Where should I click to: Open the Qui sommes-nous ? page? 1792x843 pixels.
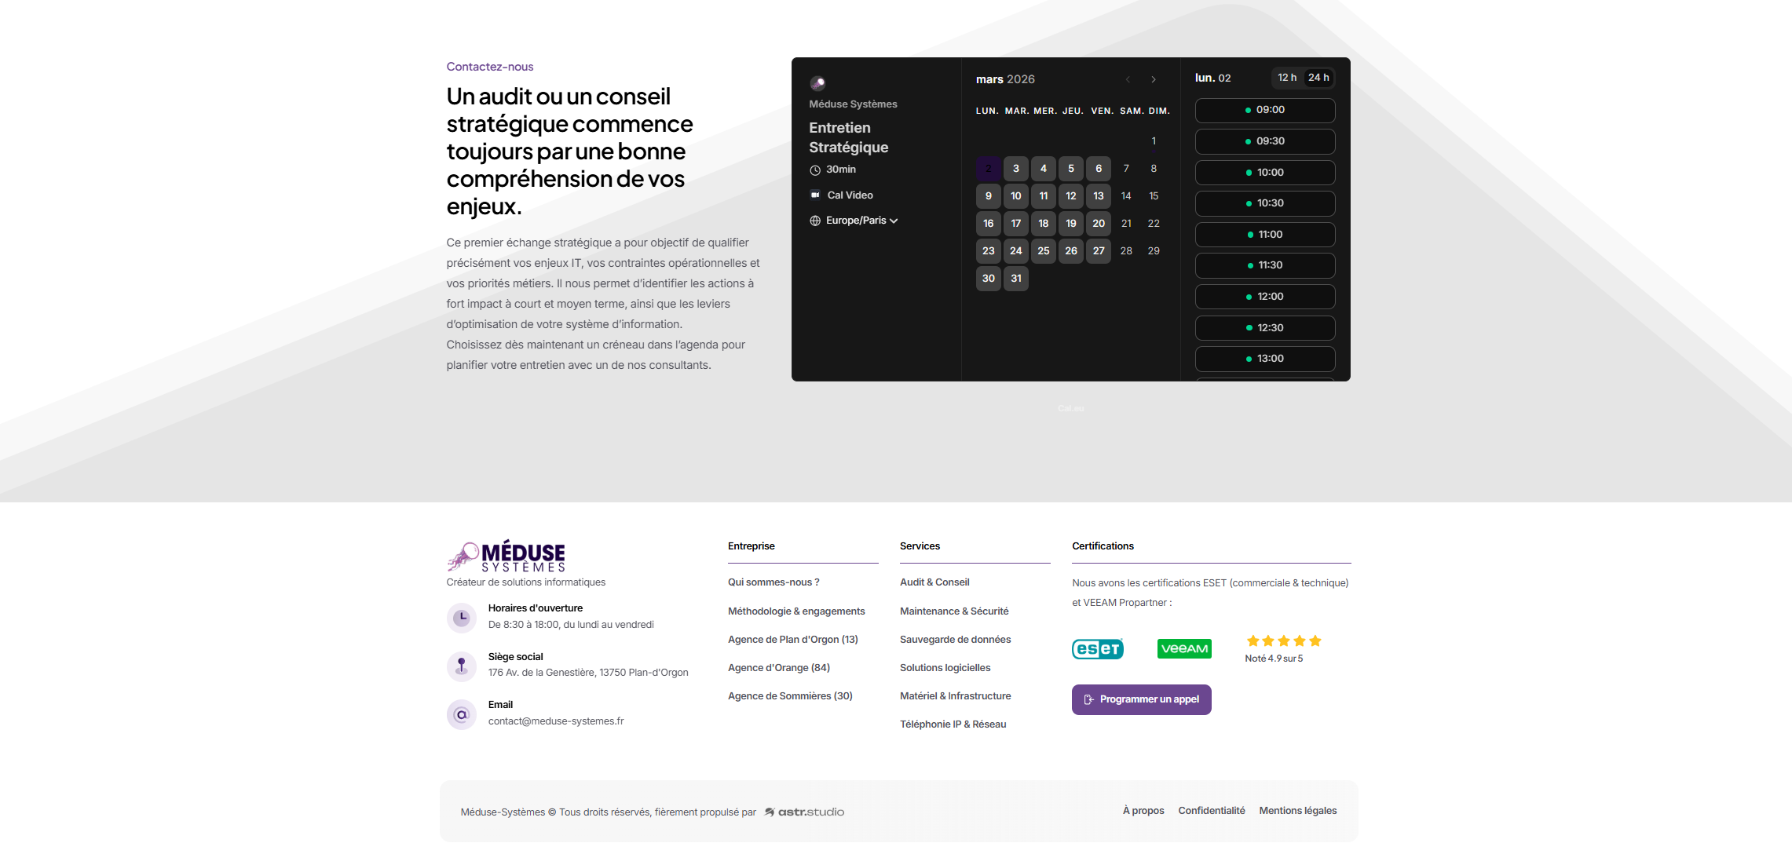[x=773, y=582]
